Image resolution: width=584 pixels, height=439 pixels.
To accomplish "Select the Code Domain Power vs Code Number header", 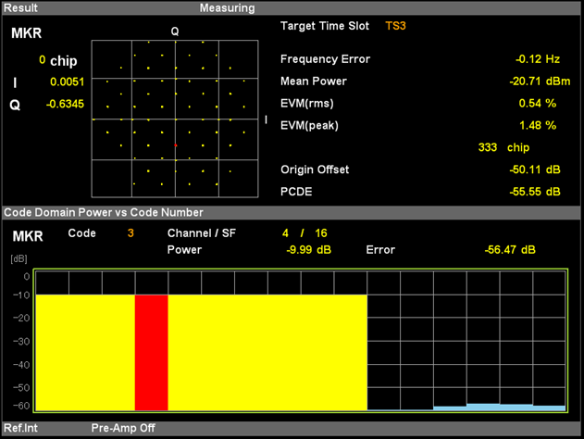I will click(104, 212).
